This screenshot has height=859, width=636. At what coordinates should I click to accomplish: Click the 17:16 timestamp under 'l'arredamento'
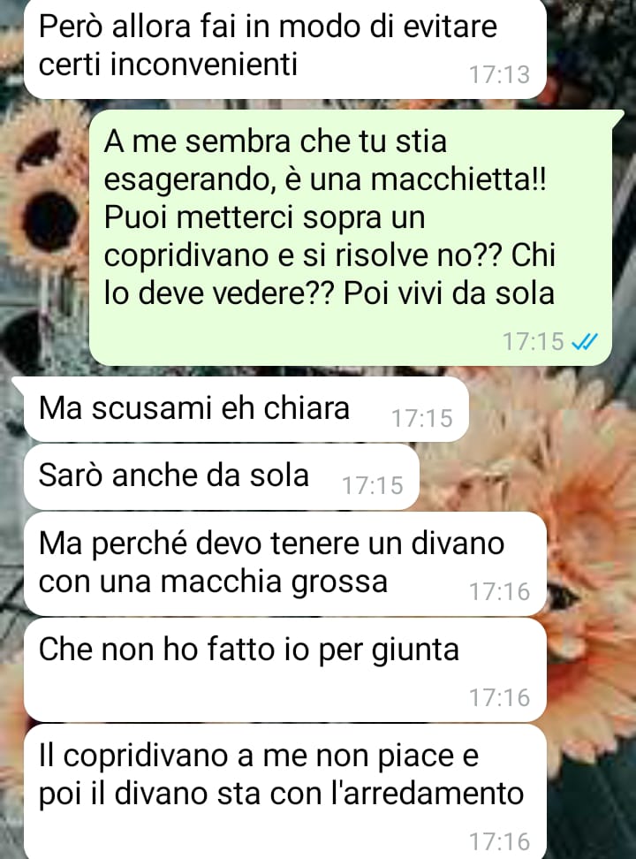point(499,841)
